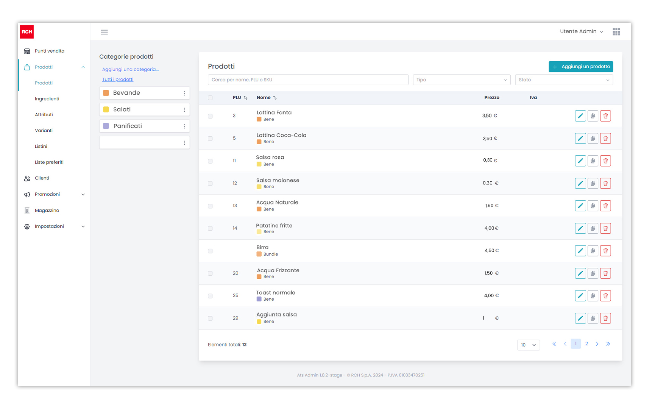Click the purple Panificati category swatch
This screenshot has width=655, height=409.
point(106,126)
